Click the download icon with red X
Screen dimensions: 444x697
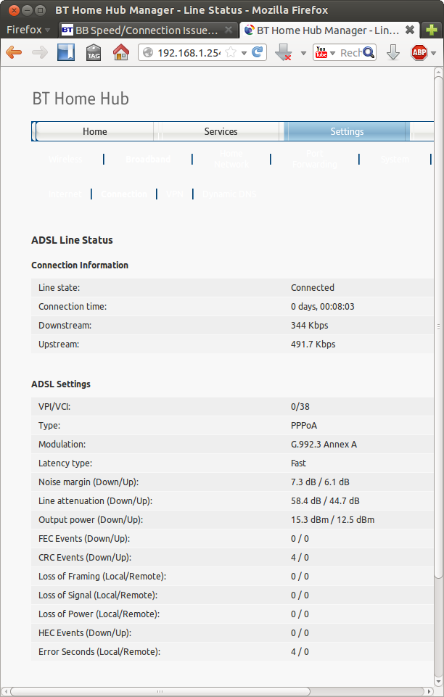coord(283,52)
